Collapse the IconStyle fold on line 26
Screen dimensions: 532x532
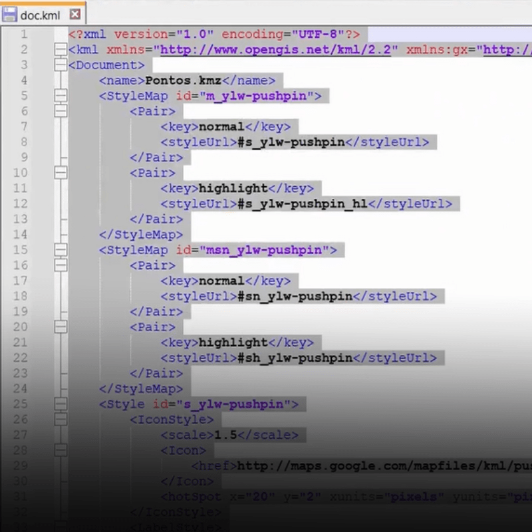tap(61, 419)
